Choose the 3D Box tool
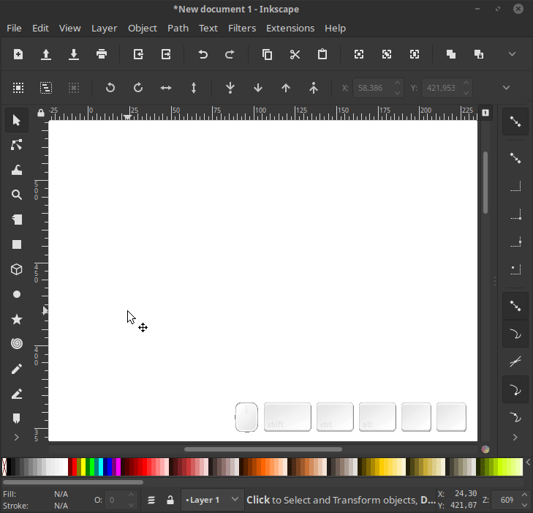 point(17,269)
